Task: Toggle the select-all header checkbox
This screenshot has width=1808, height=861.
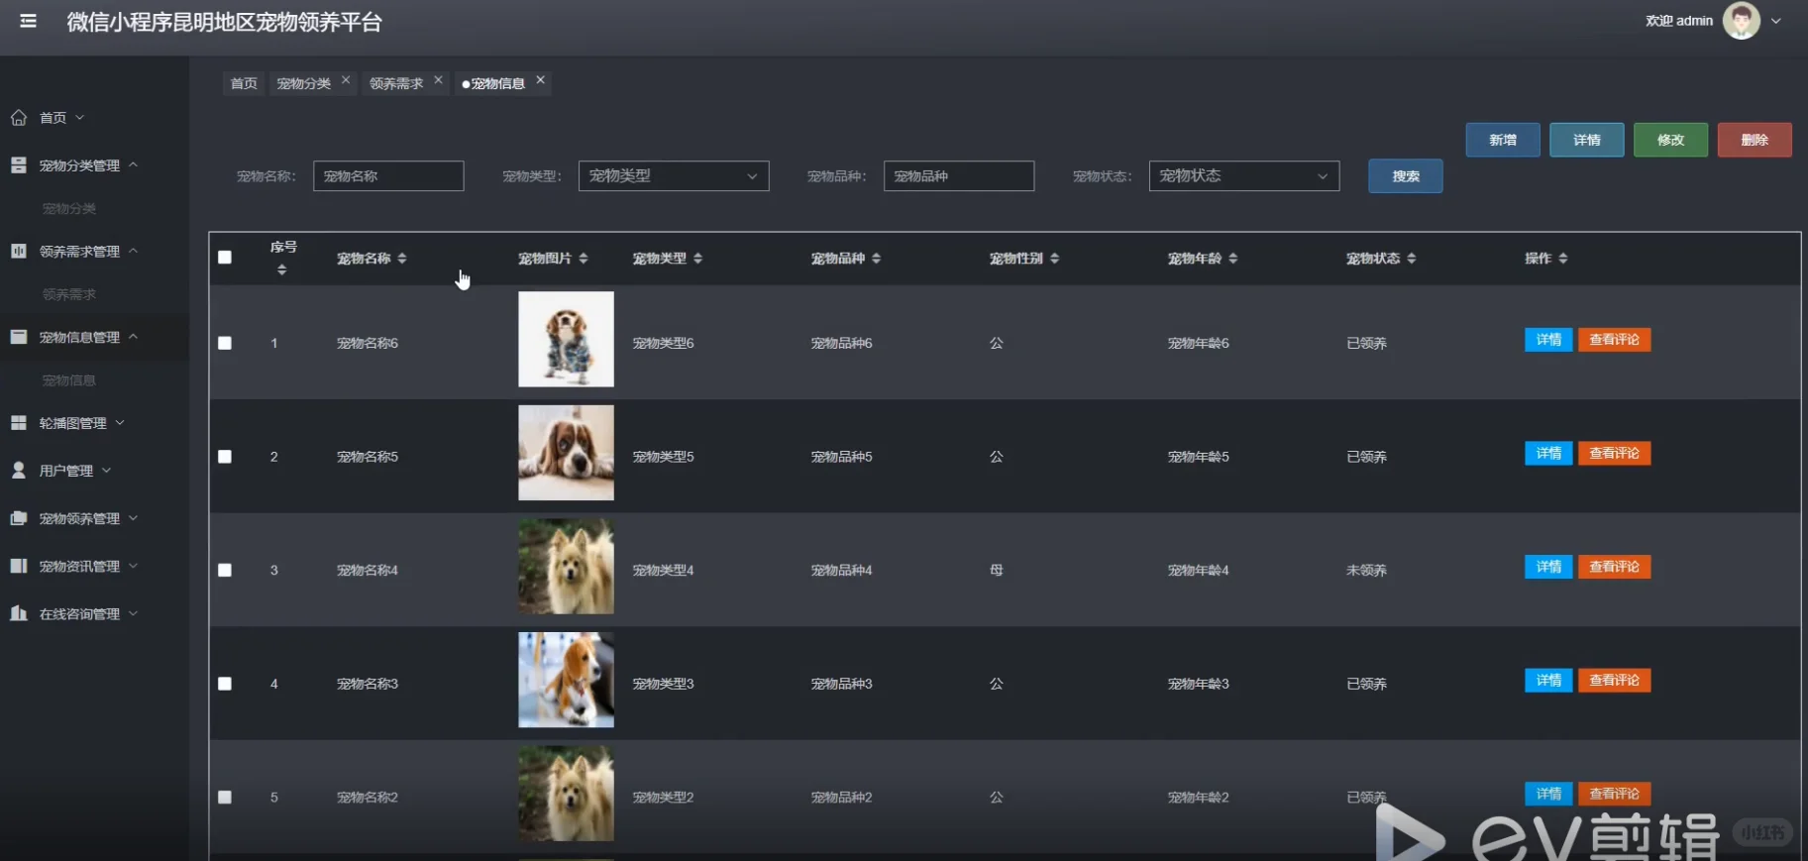Action: click(225, 258)
